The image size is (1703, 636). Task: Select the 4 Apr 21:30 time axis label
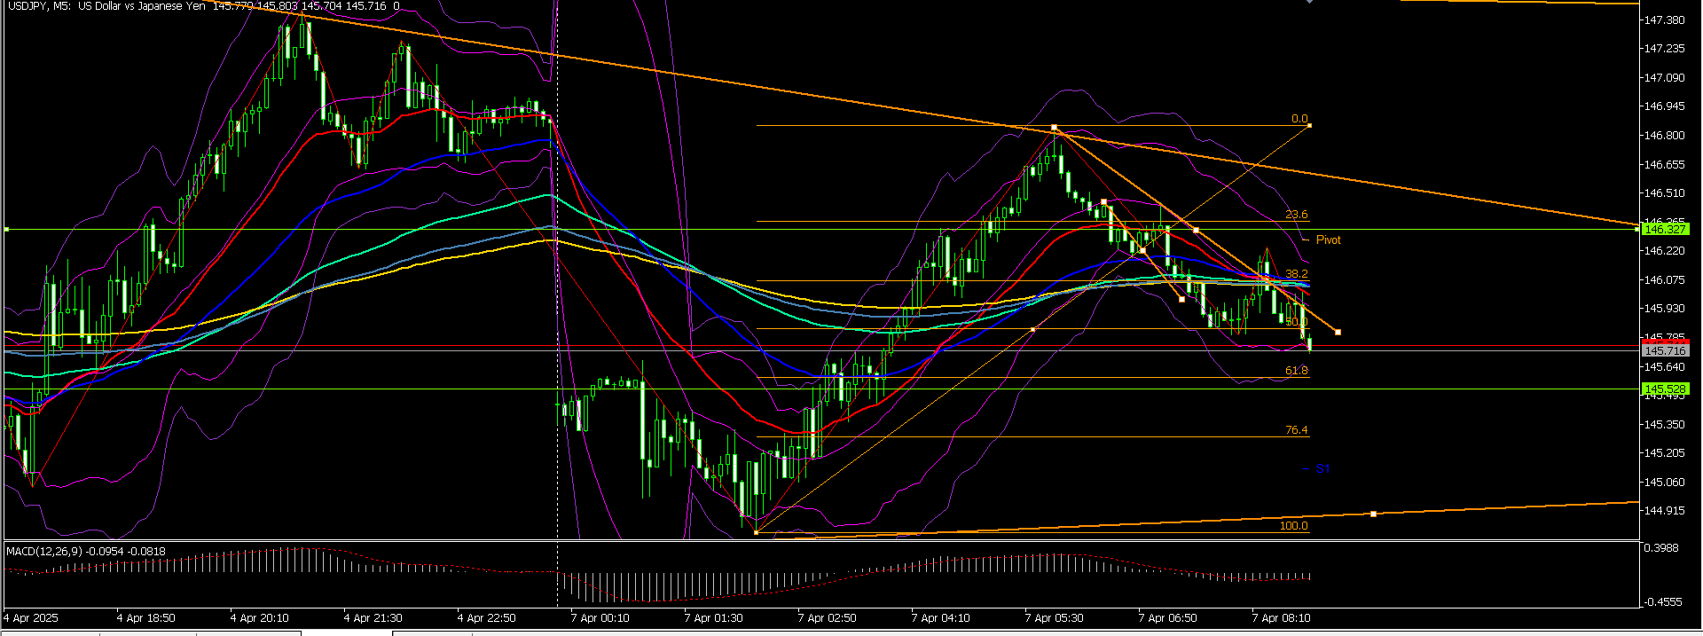click(x=373, y=618)
